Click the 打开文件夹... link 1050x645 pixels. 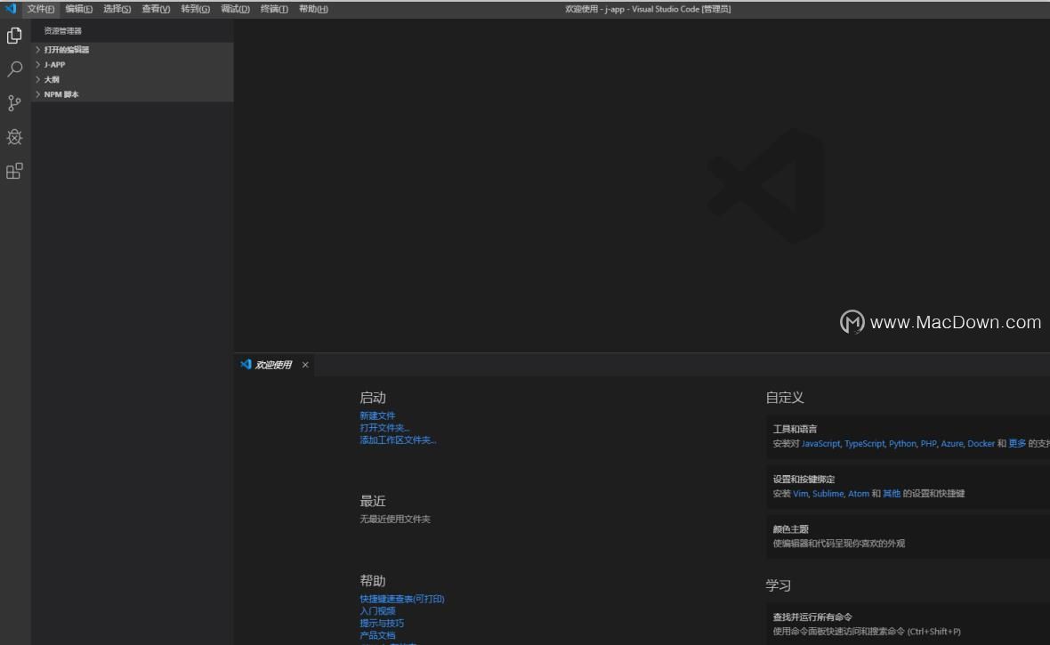click(384, 427)
